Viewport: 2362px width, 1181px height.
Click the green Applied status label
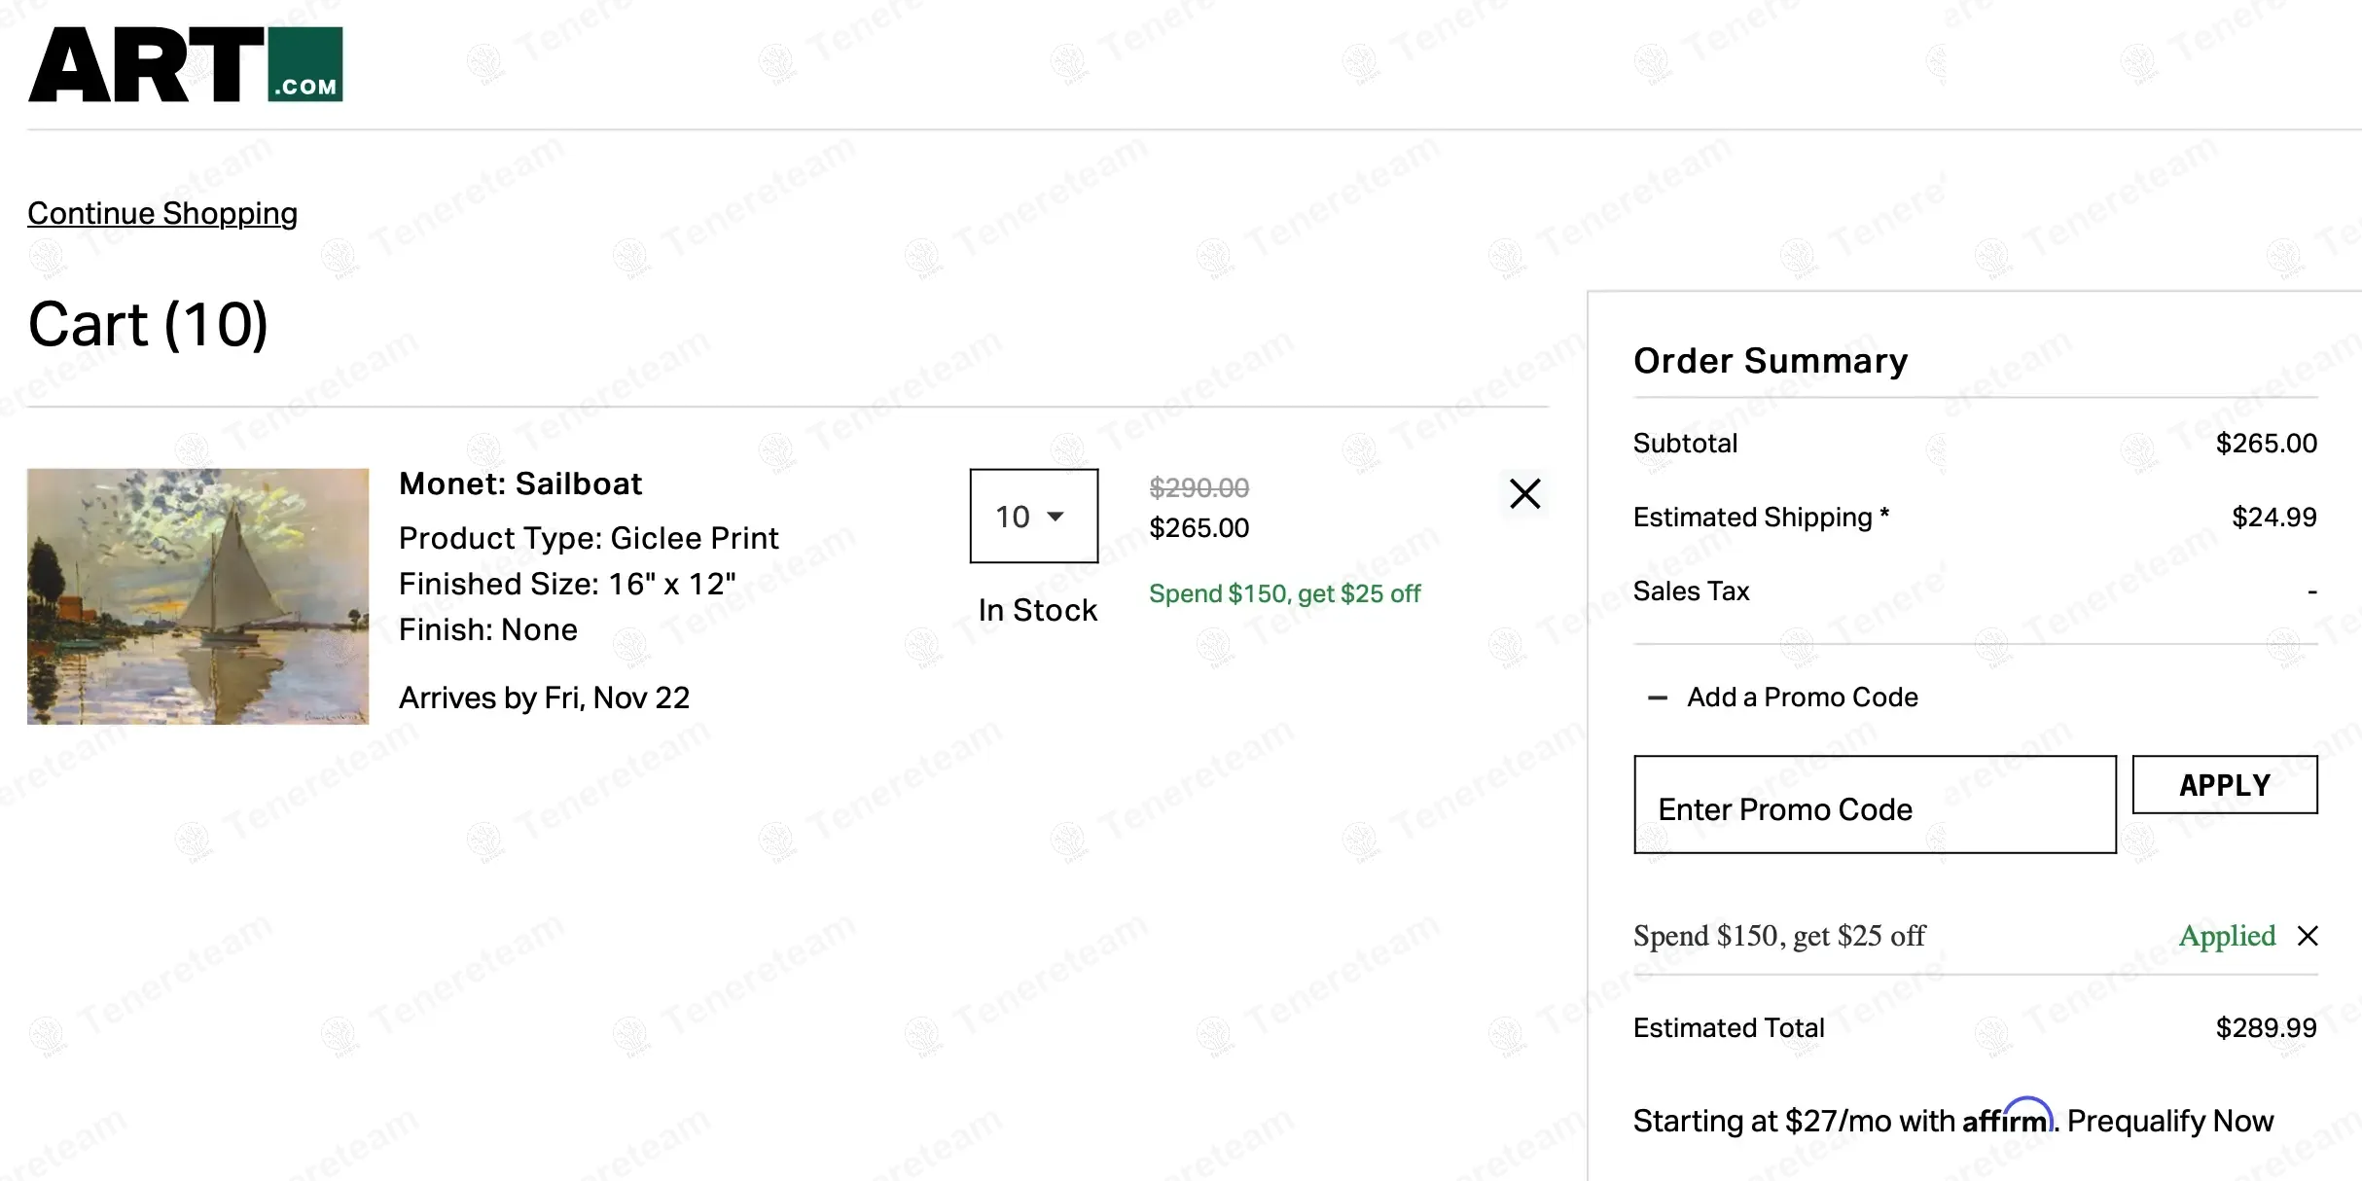point(2227,936)
